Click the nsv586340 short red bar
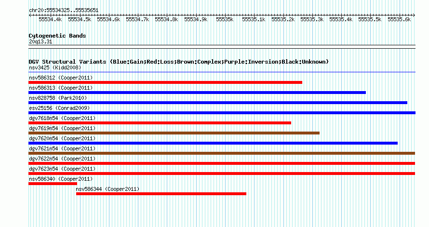This screenshot has height=227, width=429. [x=53, y=184]
